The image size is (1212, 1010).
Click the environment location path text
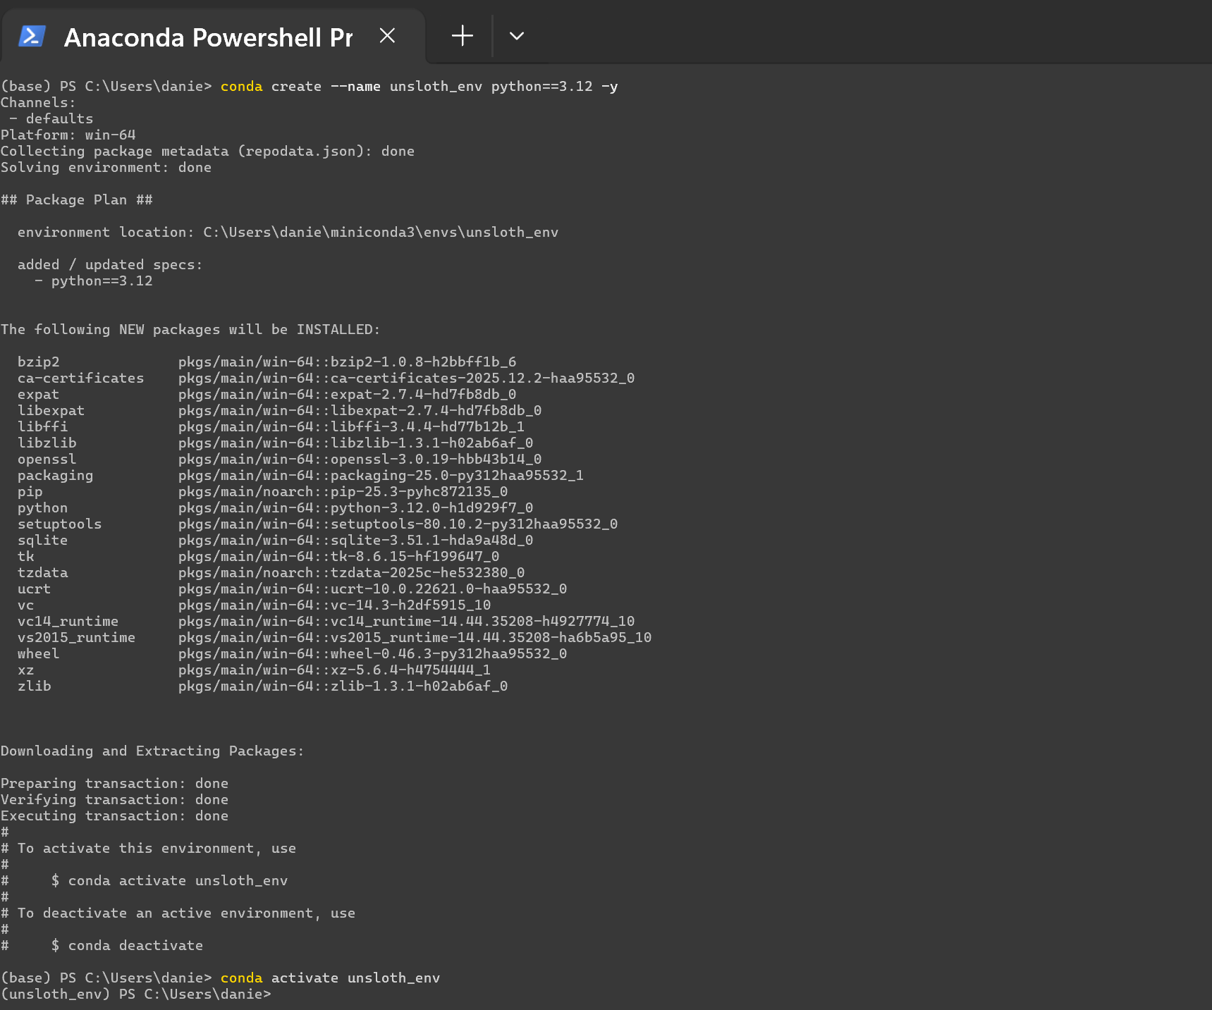point(380,233)
